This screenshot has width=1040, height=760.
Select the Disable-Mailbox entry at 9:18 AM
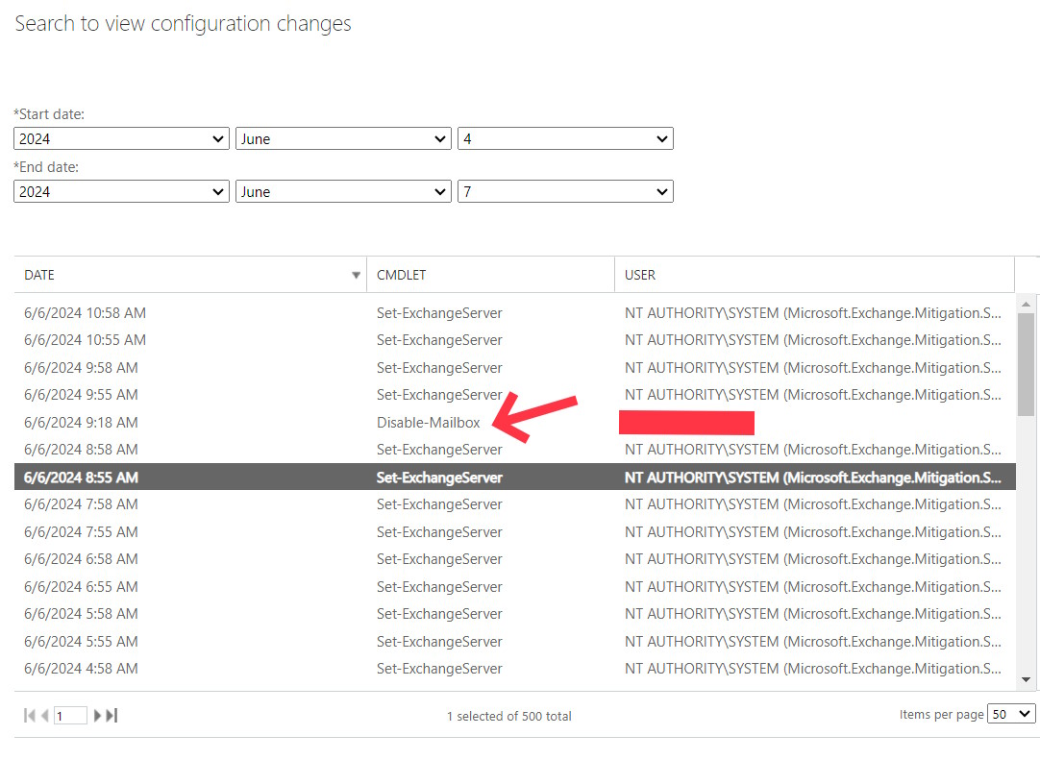(x=428, y=423)
